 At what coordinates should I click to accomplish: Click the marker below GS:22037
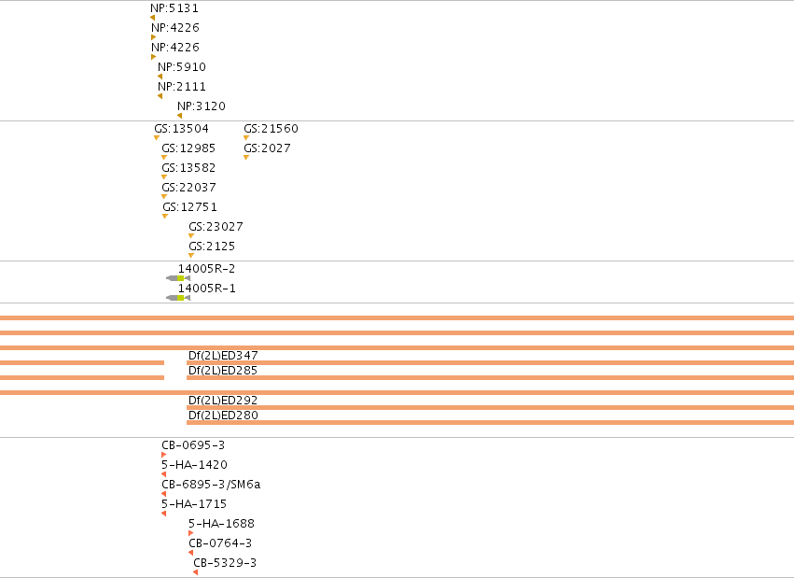pyautogui.click(x=164, y=196)
